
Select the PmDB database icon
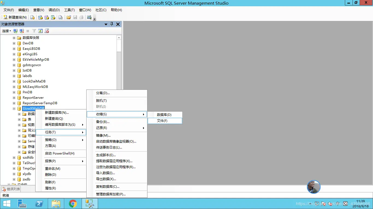(19, 92)
